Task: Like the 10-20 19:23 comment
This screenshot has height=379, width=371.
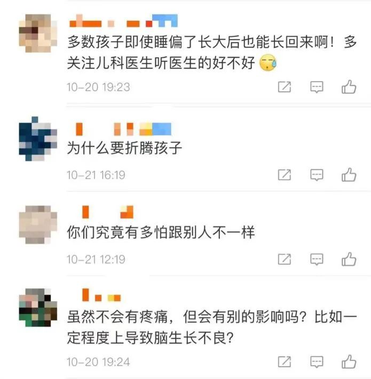Action: click(349, 87)
